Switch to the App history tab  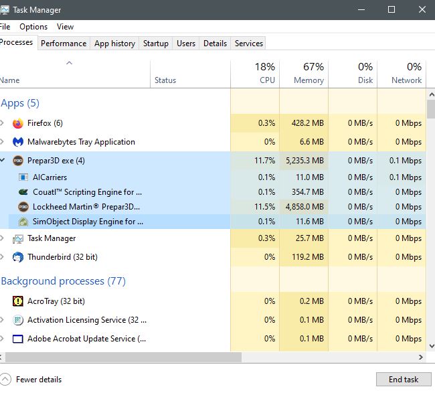pos(114,44)
